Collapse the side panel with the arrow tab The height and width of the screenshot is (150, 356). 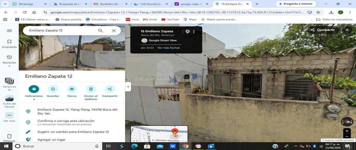coord(128,87)
